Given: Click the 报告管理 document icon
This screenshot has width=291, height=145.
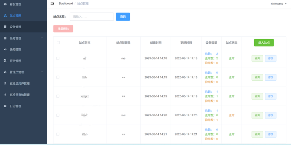Looking at the screenshot, I should (x=5, y=61).
